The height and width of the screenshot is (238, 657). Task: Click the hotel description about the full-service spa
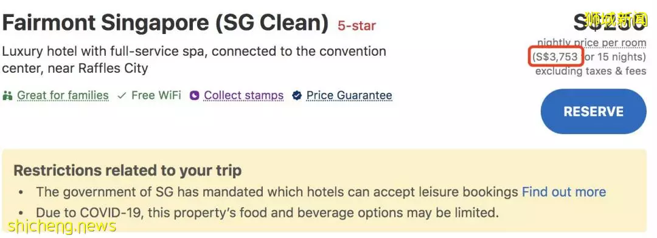click(194, 59)
